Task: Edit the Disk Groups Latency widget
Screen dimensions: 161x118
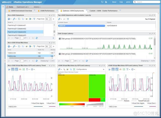Action: pos(152,34)
